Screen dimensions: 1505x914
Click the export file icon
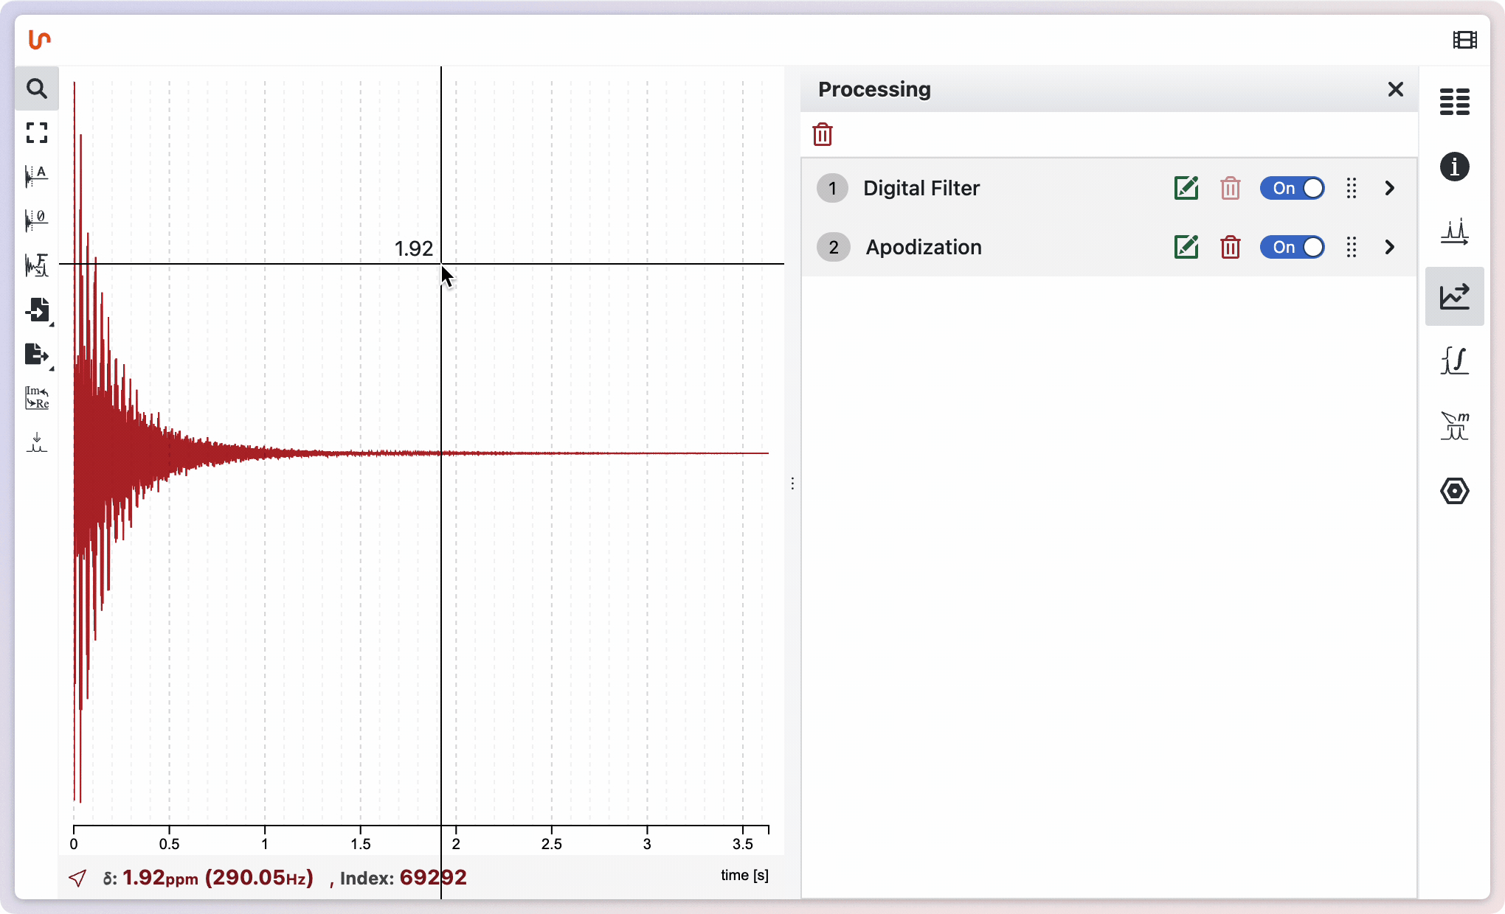tap(36, 354)
